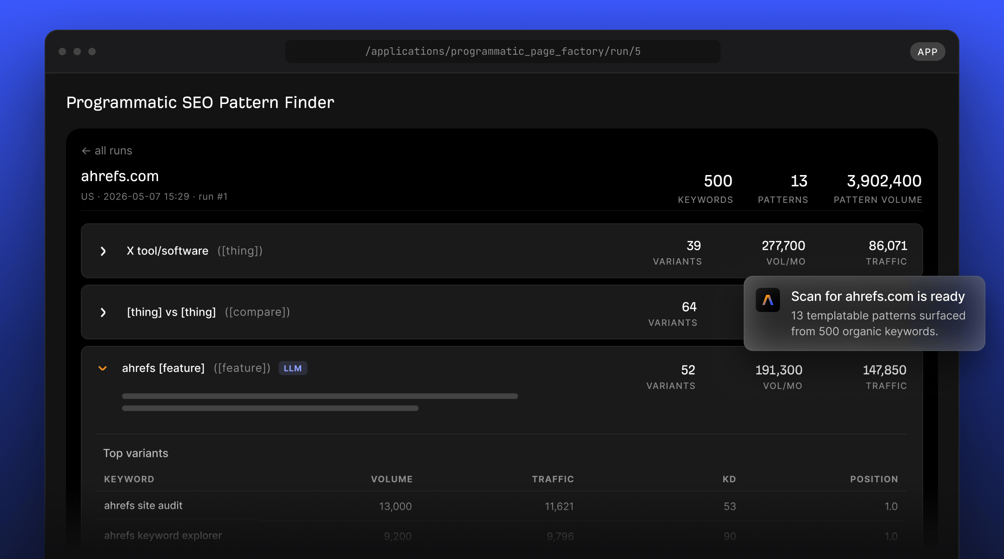Click the ahrefs.com domain title
The width and height of the screenshot is (1004, 559).
(x=120, y=176)
